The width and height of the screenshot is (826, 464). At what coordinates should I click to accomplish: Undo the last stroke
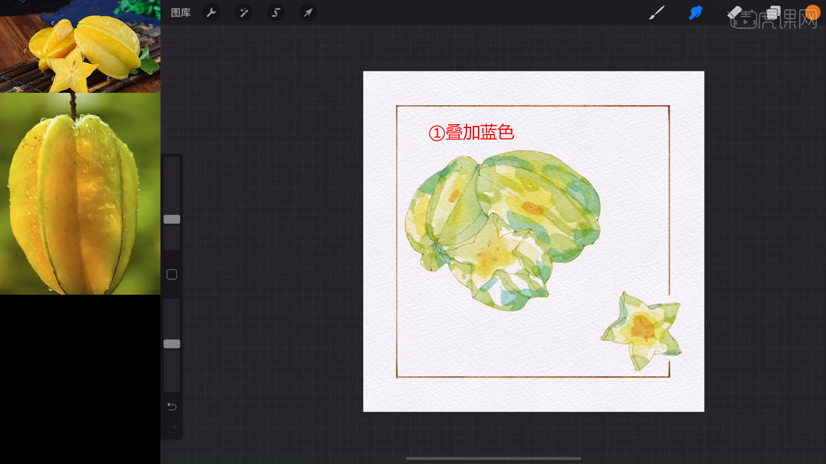coord(172,406)
